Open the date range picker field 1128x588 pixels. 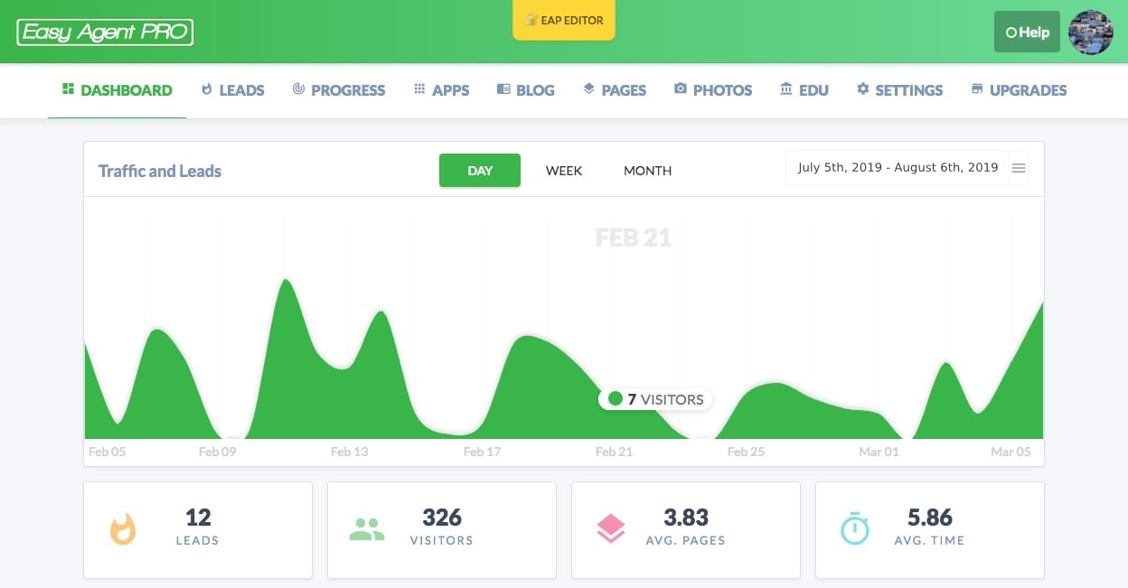[x=898, y=168]
